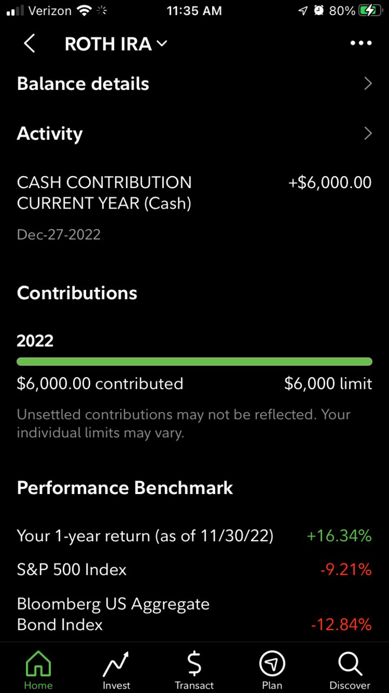
Task: Open the Plan compass icon
Action: click(x=272, y=664)
